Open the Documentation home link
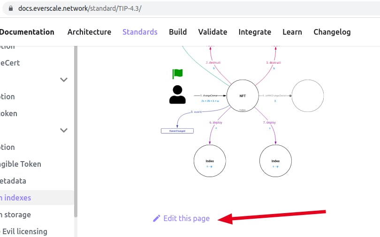The image size is (380, 237). coord(27,32)
